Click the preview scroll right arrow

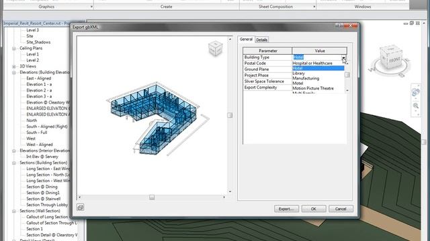pos(224,197)
